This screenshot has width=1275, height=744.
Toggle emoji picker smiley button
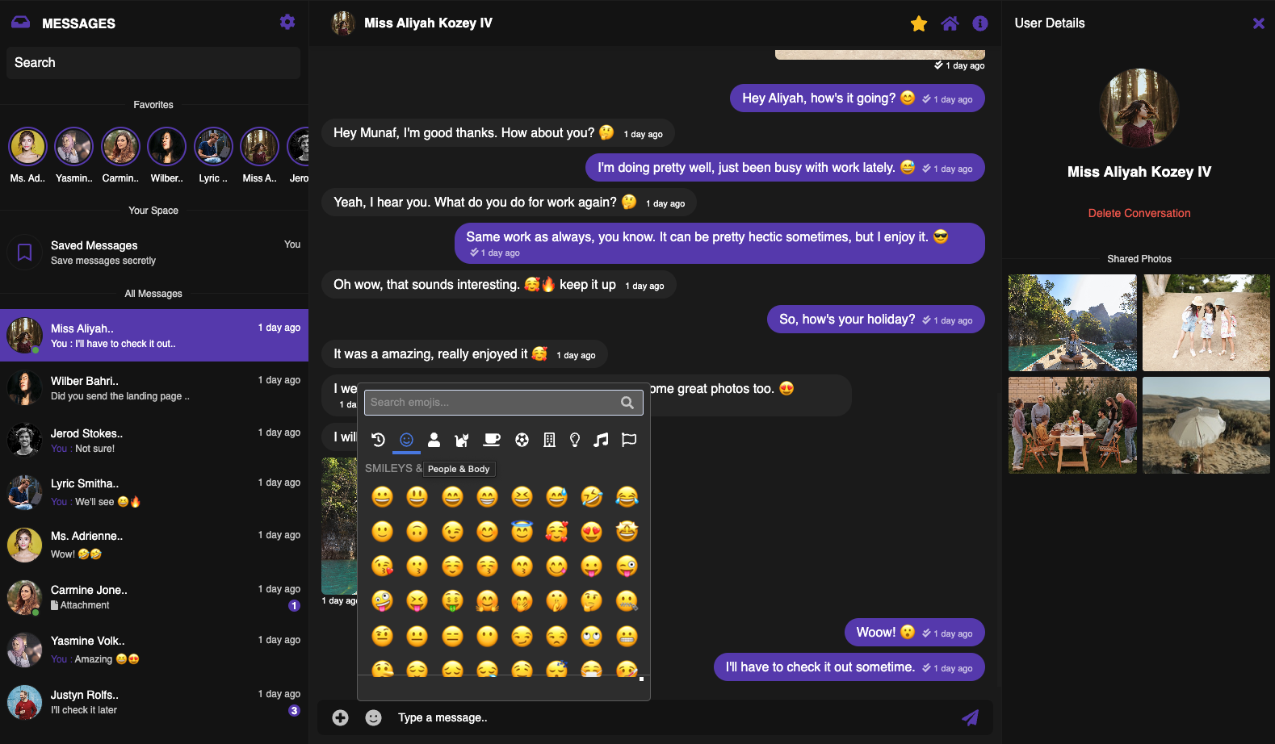(x=373, y=717)
